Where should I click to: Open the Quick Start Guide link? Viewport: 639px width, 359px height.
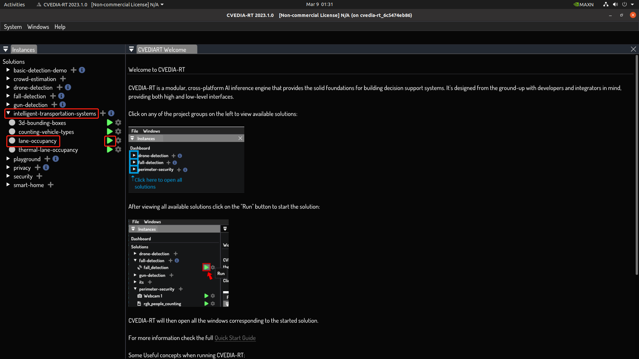click(x=235, y=338)
